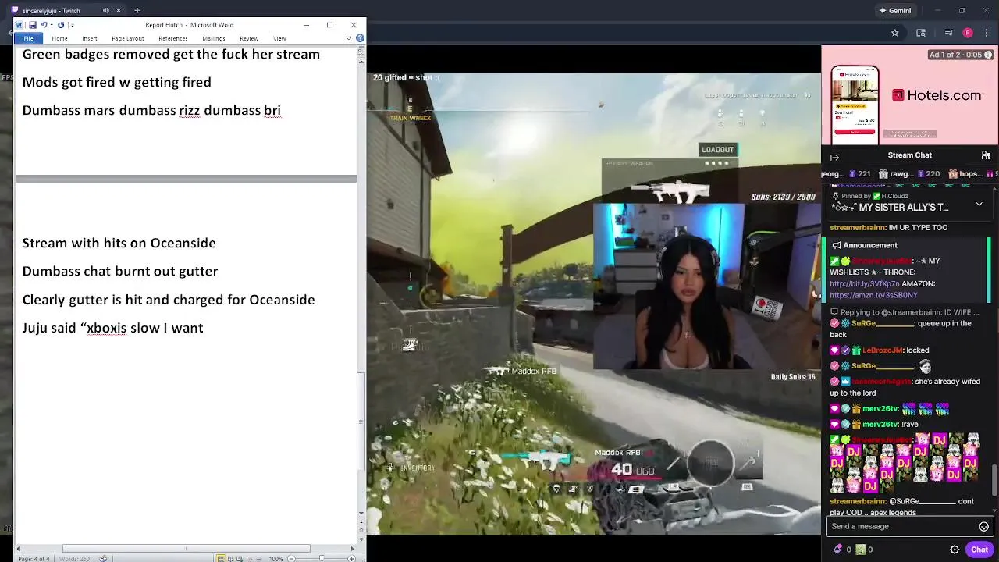
Task: Click the 100% zoom level button
Action: coord(276,558)
